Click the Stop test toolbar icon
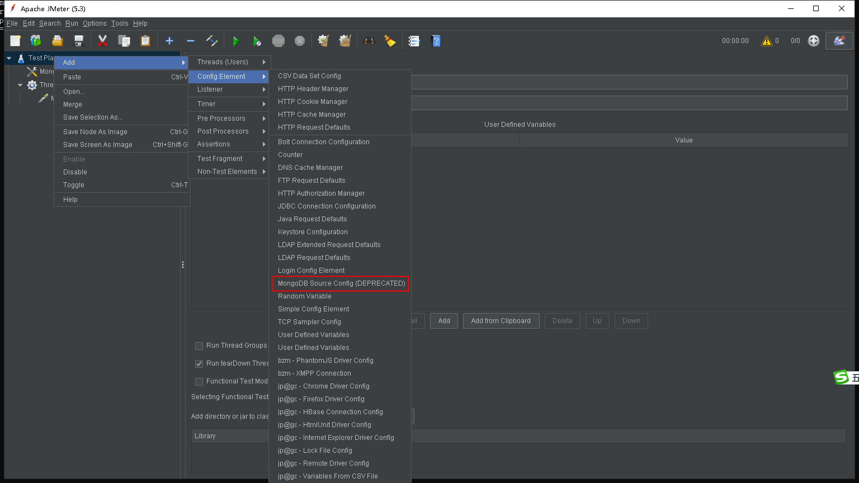This screenshot has width=859, height=483. [x=279, y=41]
